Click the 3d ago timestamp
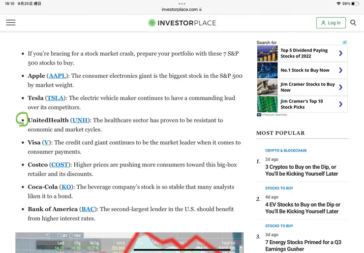Image resolution: width=364 pixels, height=253 pixels. click(x=272, y=235)
